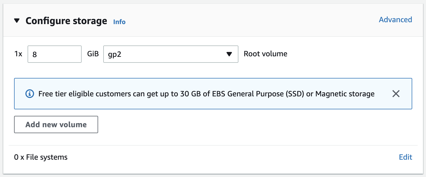426x177 pixels.
Task: Click the root volume size input field
Action: 55,54
